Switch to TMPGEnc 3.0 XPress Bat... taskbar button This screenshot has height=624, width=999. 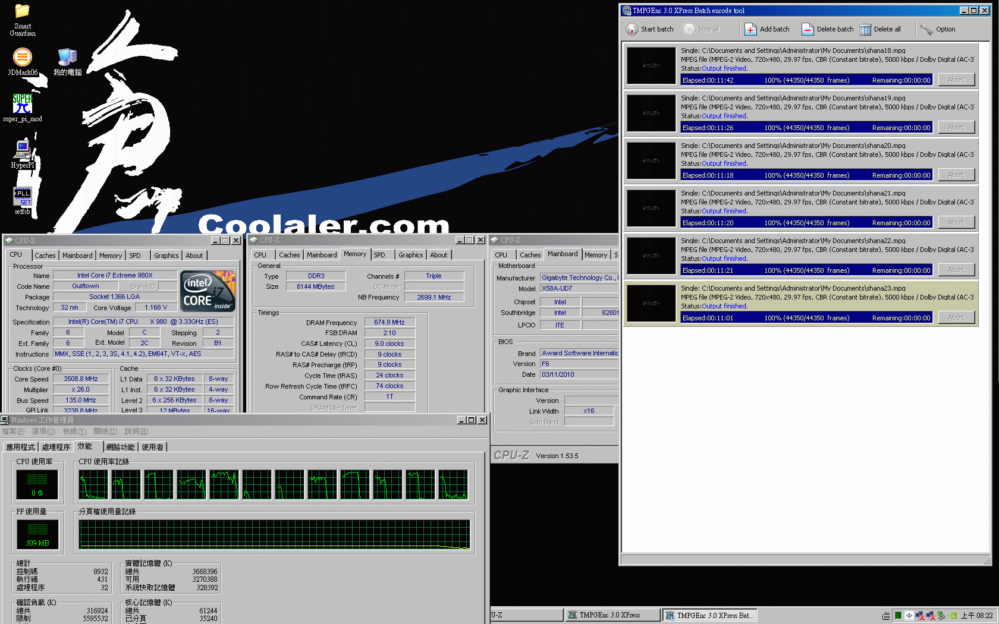(709, 615)
